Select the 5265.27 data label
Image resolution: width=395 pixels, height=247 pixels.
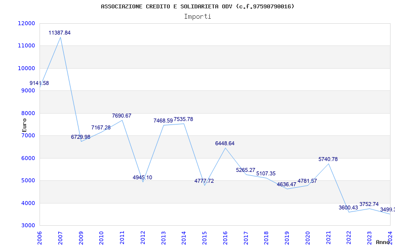tap(245, 170)
